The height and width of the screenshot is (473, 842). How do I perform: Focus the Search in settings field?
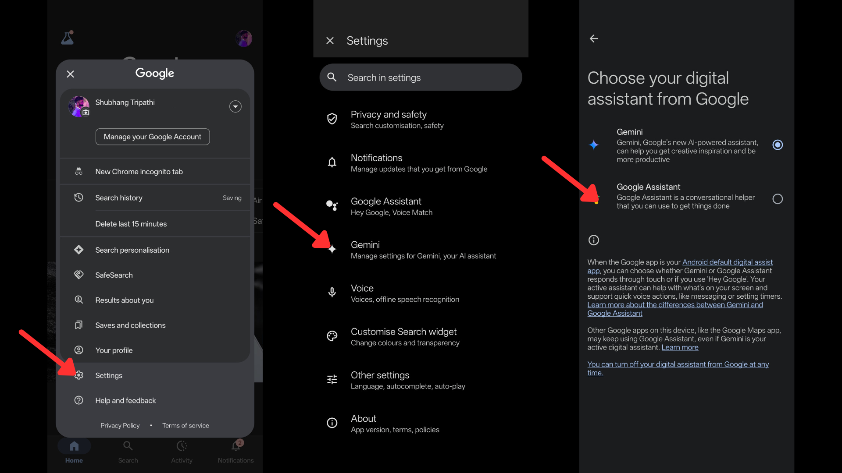[421, 78]
